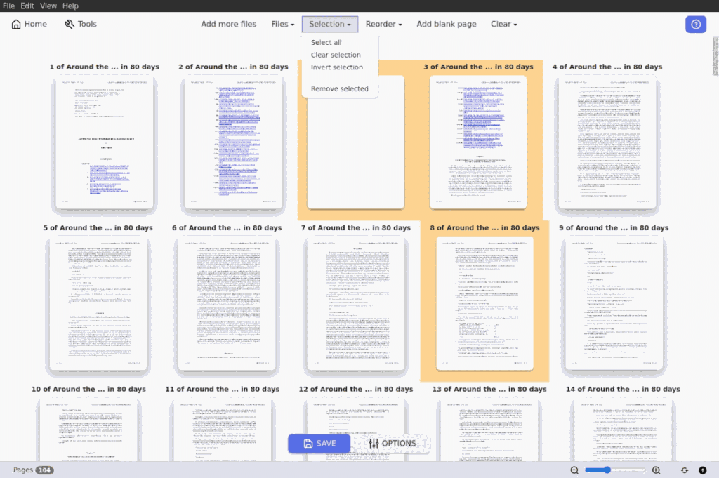
Task: Open the View menu
Action: [48, 6]
